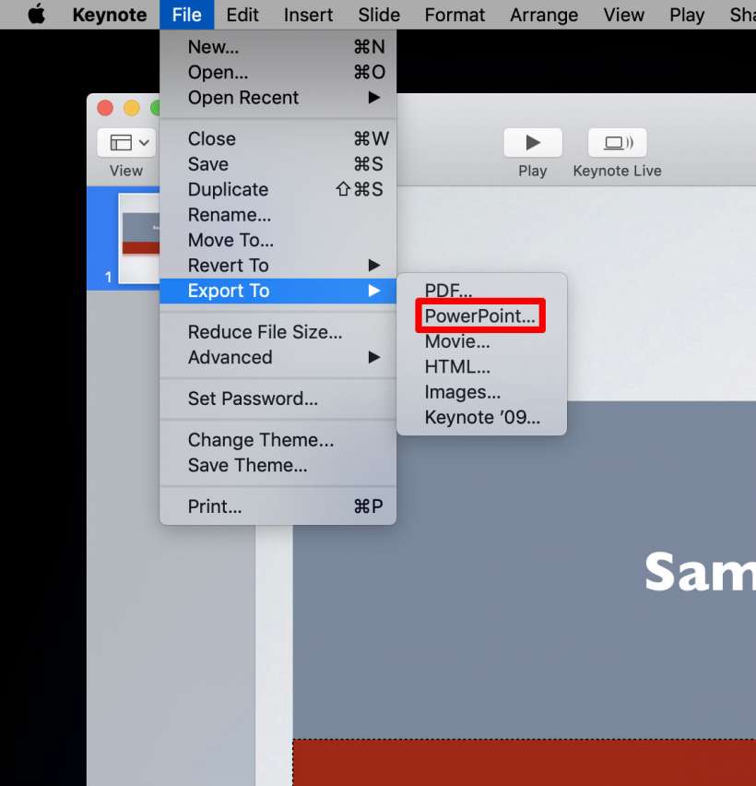Export presentation to PDF...

[x=481, y=291]
